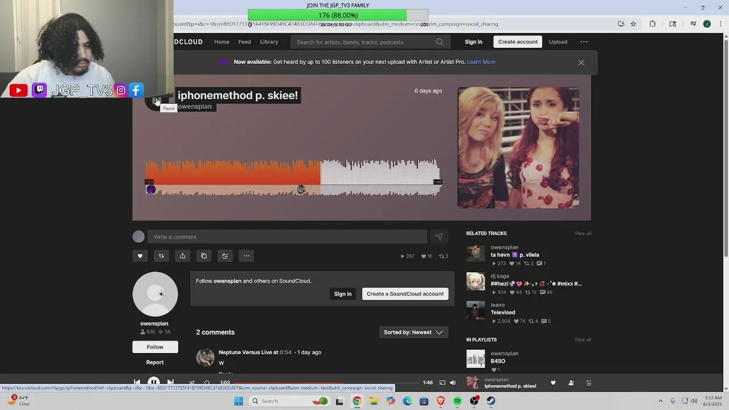Send comment with the paper plane icon
Image resolution: width=729 pixels, height=410 pixels.
pos(439,237)
